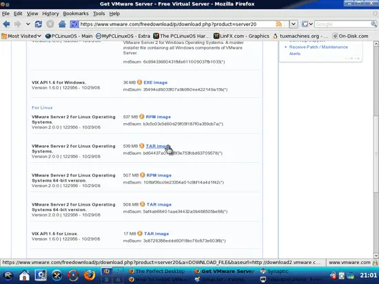
Task: Reload the page with the refresh icon
Action: [38, 24]
